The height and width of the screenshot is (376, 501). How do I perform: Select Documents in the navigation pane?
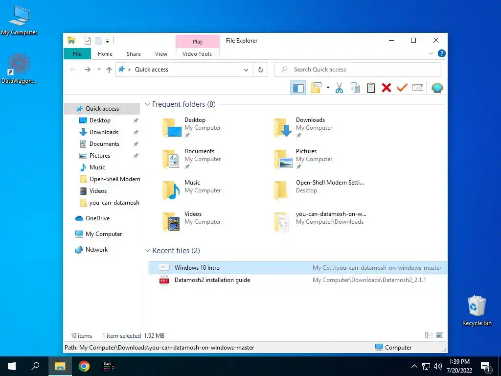point(104,144)
